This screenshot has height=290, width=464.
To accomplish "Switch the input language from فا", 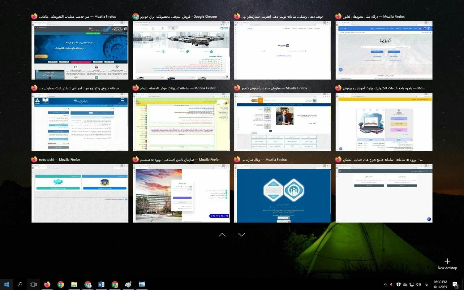I will [427, 284].
